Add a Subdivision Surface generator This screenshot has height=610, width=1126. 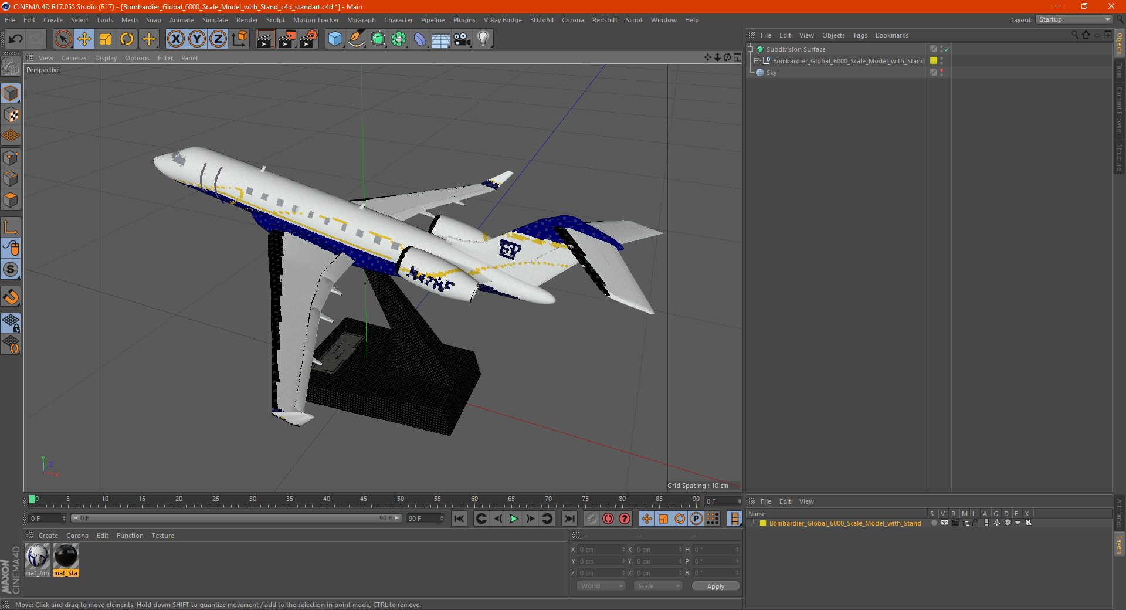pyautogui.click(x=378, y=39)
